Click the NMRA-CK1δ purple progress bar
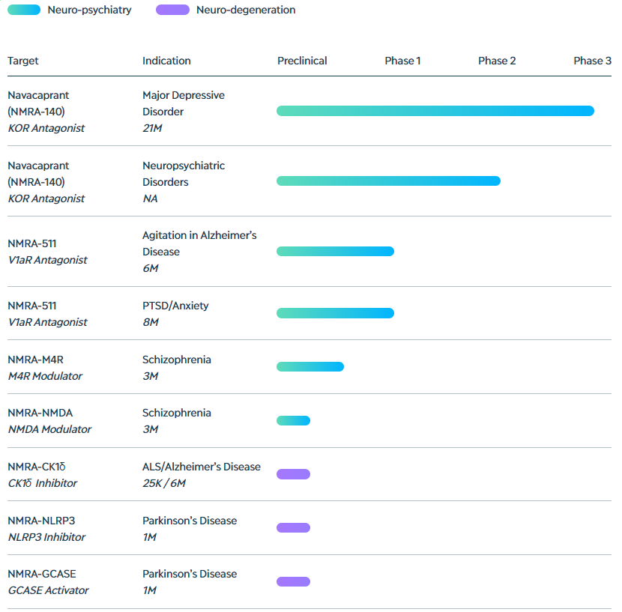 tap(293, 474)
